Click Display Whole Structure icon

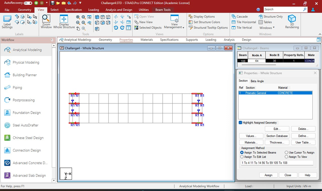click(x=64, y=21)
